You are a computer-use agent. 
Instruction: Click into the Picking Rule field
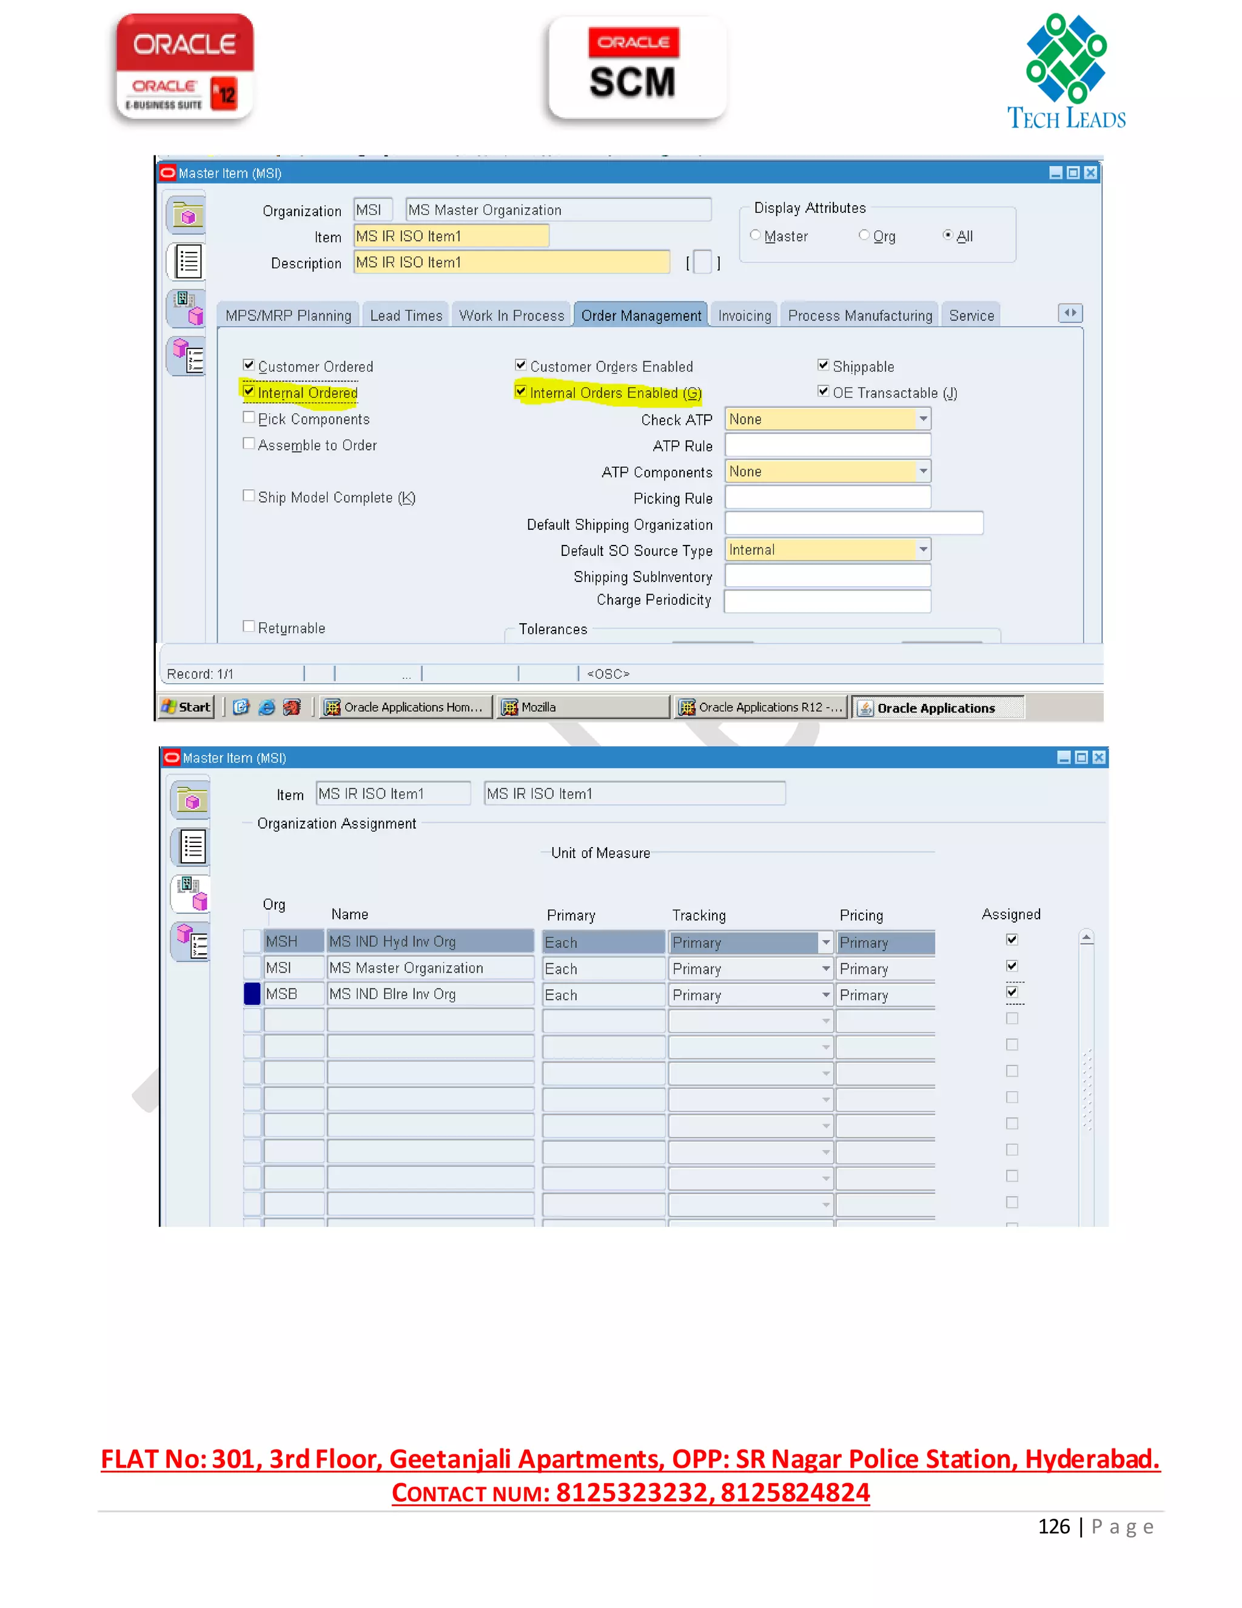pyautogui.click(x=827, y=498)
